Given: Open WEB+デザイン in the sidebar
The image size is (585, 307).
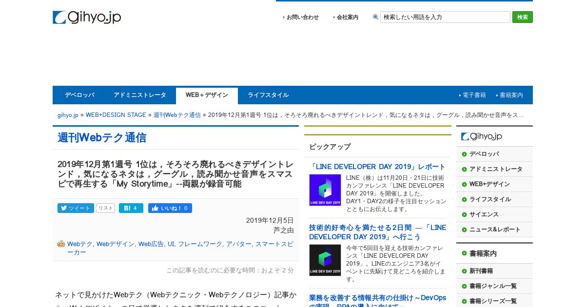Looking at the screenshot, I should point(494,184).
